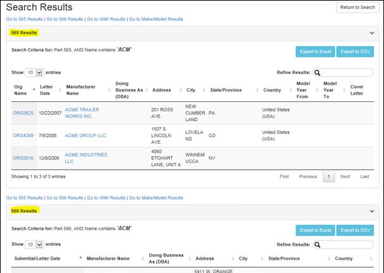Screen dimensions: 384x273
Task: Open ORG3625 organization link
Action: (x=22, y=113)
